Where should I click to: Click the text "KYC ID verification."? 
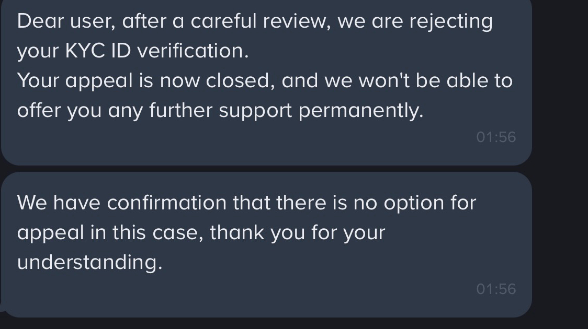(157, 51)
